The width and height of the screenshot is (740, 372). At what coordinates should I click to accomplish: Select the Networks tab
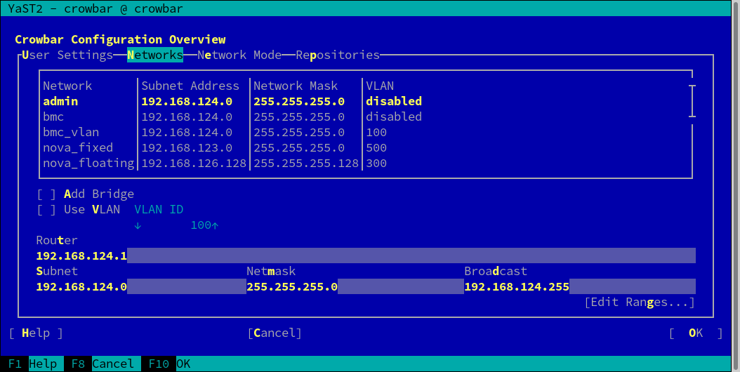point(154,55)
